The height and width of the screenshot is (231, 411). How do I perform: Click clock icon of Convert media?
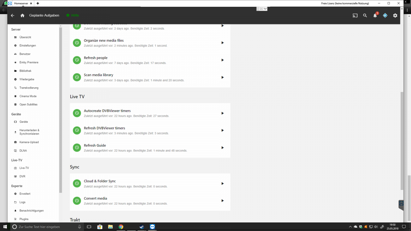77,201
